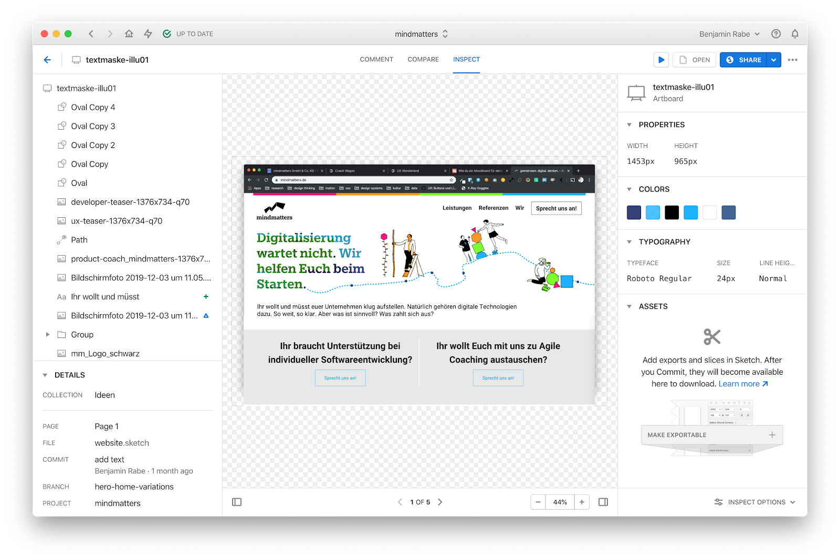
Task: Select the dark navy color swatch
Action: 634,213
